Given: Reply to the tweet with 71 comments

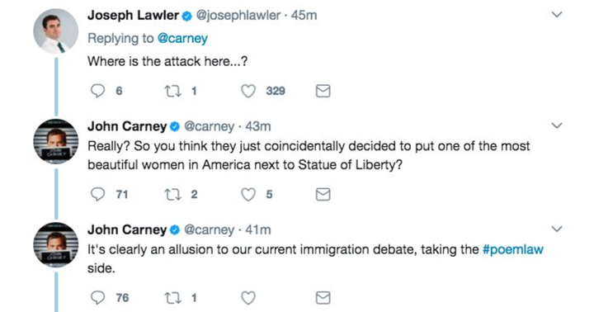Looking at the screenshot, I should point(98,195).
